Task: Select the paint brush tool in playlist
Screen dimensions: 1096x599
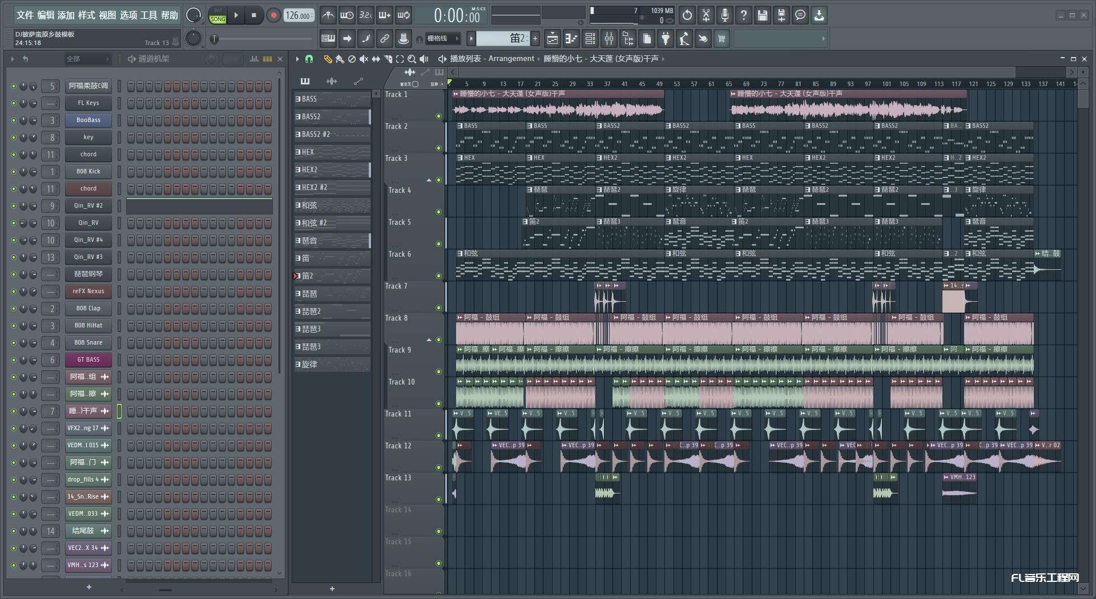Action: coord(340,59)
